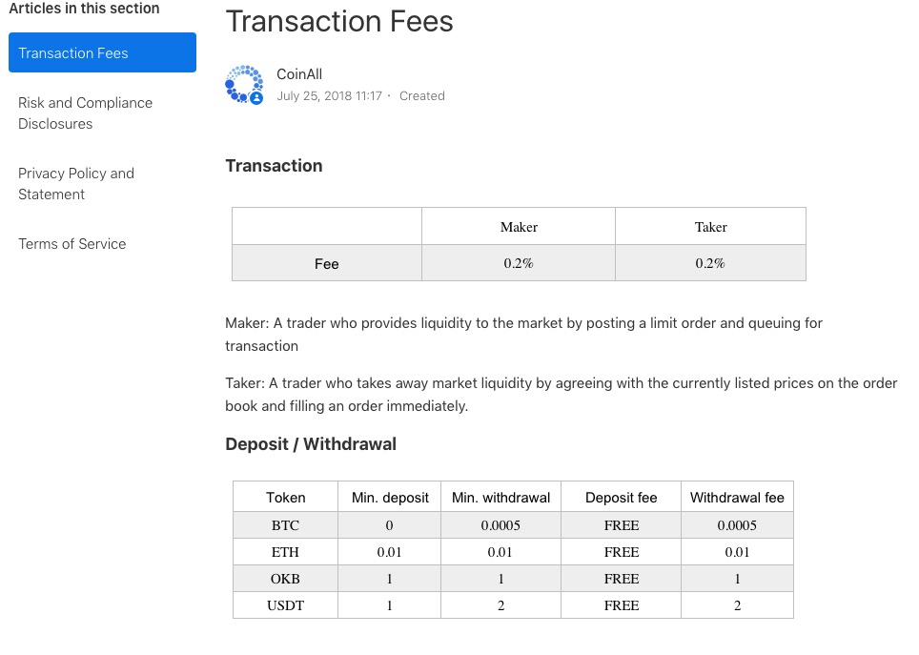
Task: Click the Taker 0.2% fee cell
Action: coord(710,263)
